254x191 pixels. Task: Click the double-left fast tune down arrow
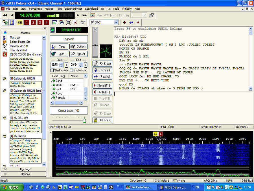click(x=5, y=15)
